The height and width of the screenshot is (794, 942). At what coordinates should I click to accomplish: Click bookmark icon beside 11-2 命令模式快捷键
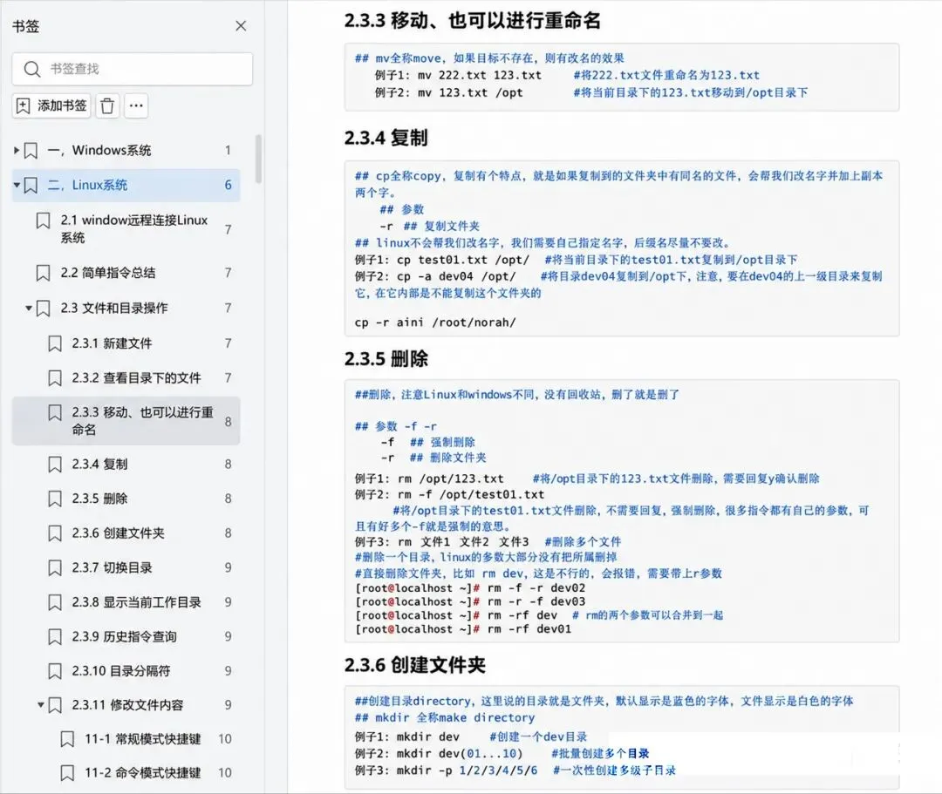[67, 773]
